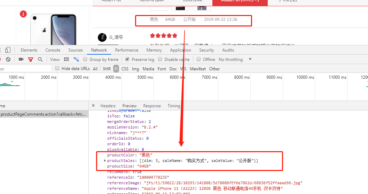
Task: Select the referenceName Apple iPhone 11 line
Action: pyautogui.click(x=195, y=188)
